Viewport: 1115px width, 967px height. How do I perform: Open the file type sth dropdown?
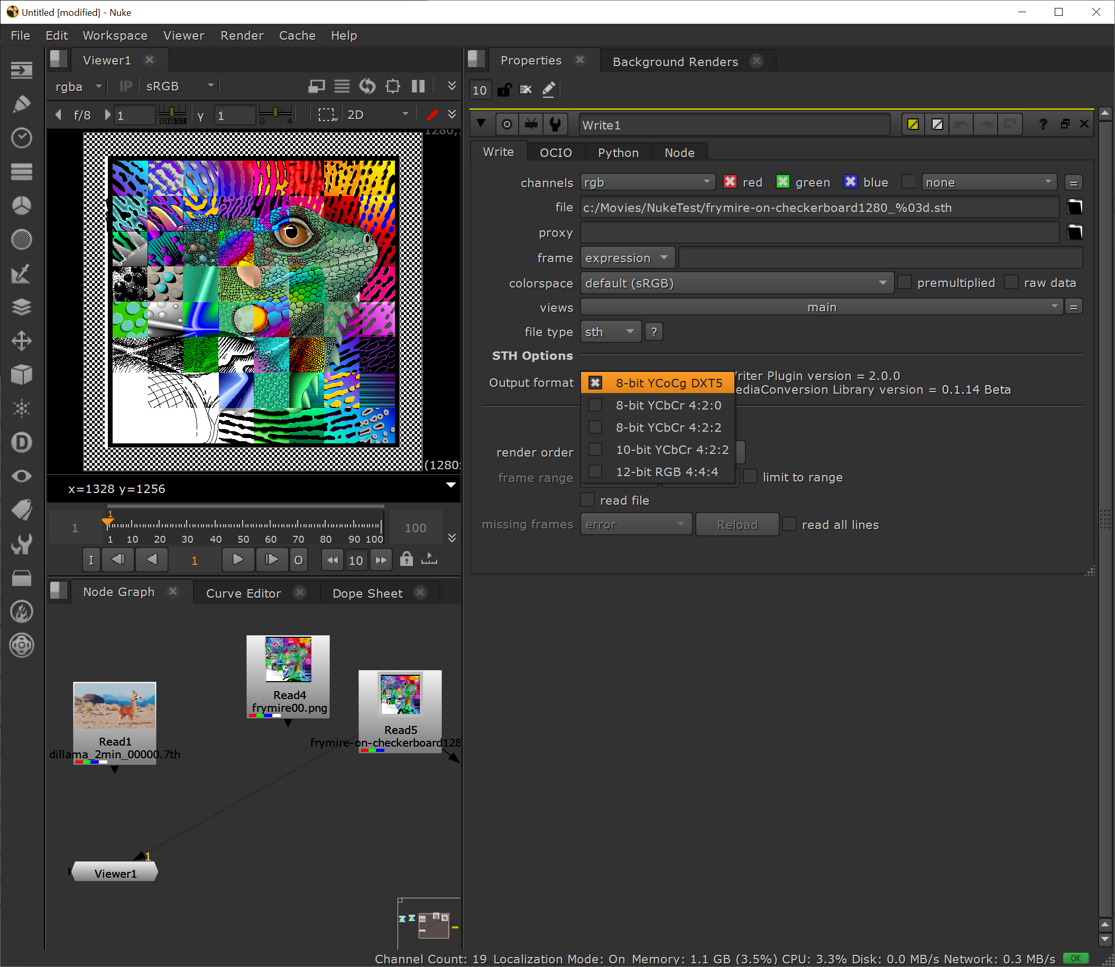click(610, 331)
